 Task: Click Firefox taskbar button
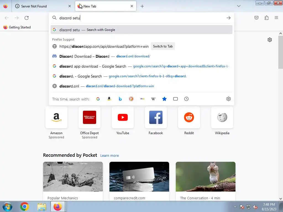[x=58, y=206]
